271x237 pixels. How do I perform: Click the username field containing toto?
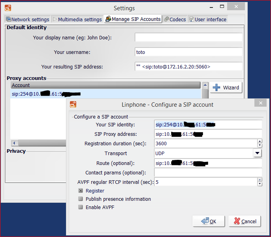click(188, 52)
